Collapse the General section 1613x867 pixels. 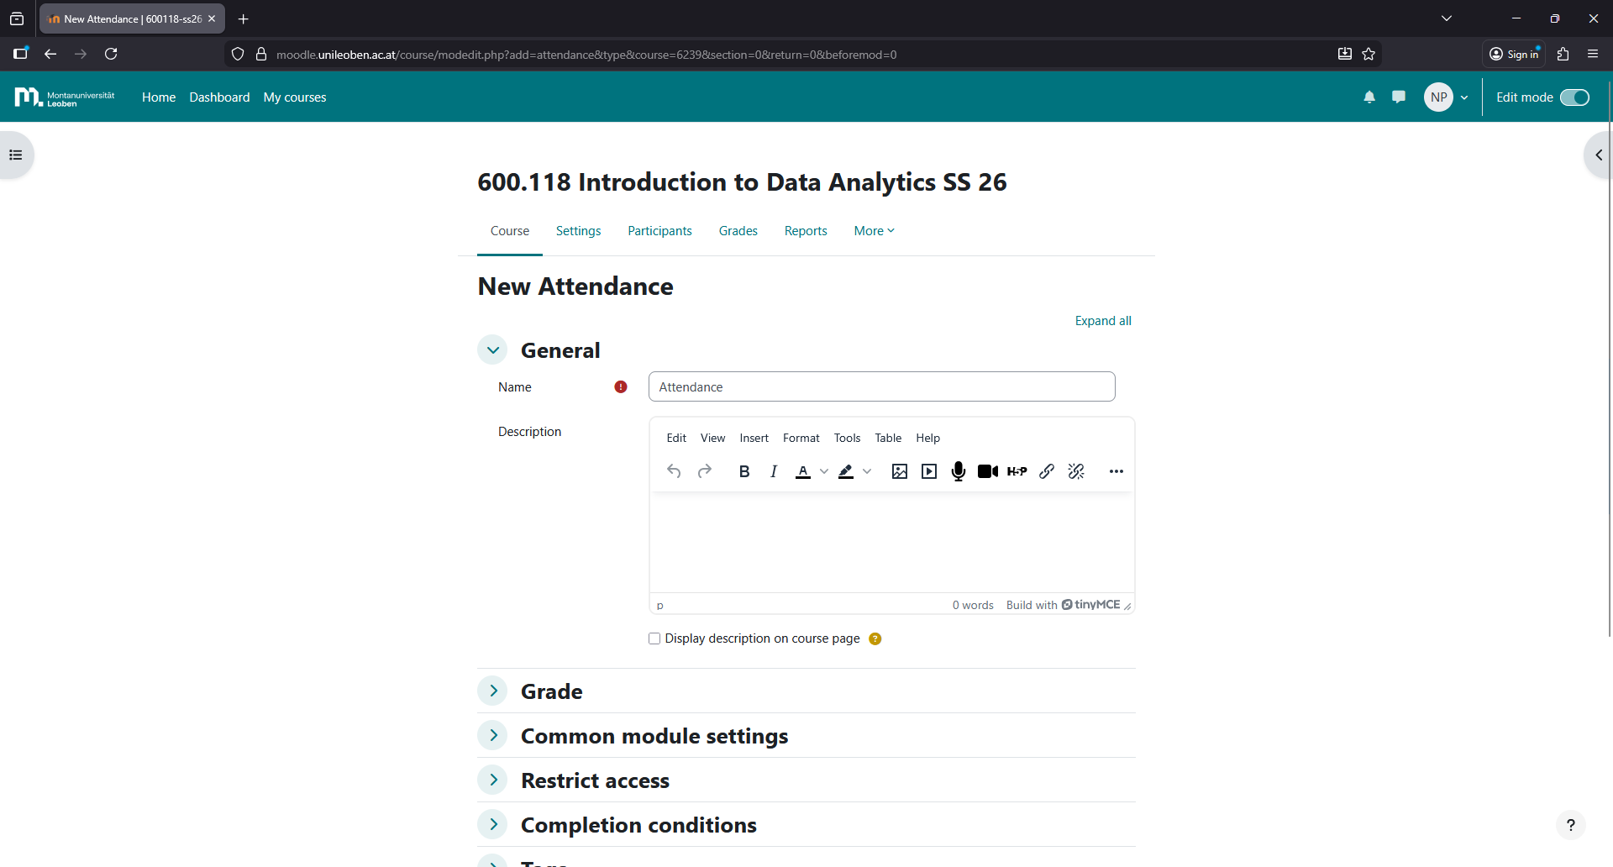493,349
